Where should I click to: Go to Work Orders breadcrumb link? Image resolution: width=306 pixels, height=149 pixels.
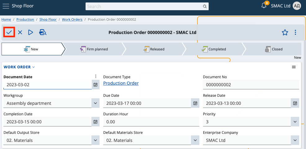coord(72,19)
